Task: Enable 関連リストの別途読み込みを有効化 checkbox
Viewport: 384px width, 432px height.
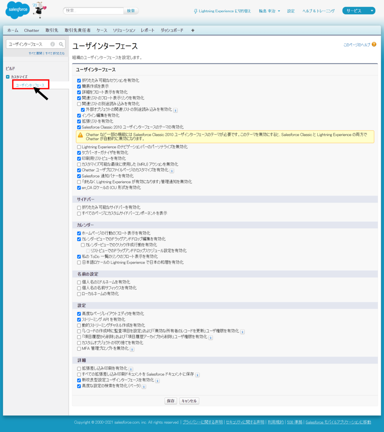Action: 79,104
